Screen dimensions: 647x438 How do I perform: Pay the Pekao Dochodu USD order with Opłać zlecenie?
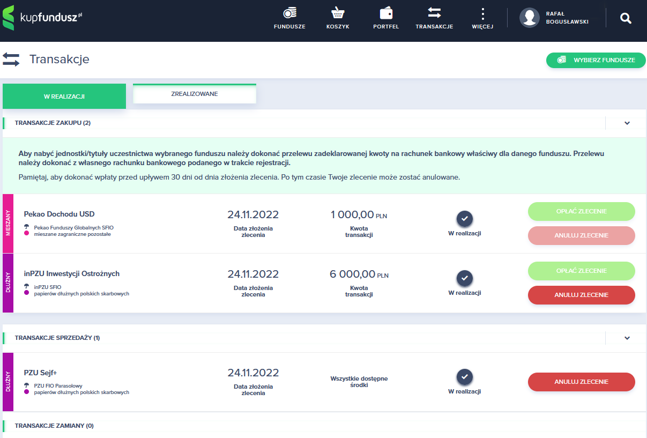point(582,211)
